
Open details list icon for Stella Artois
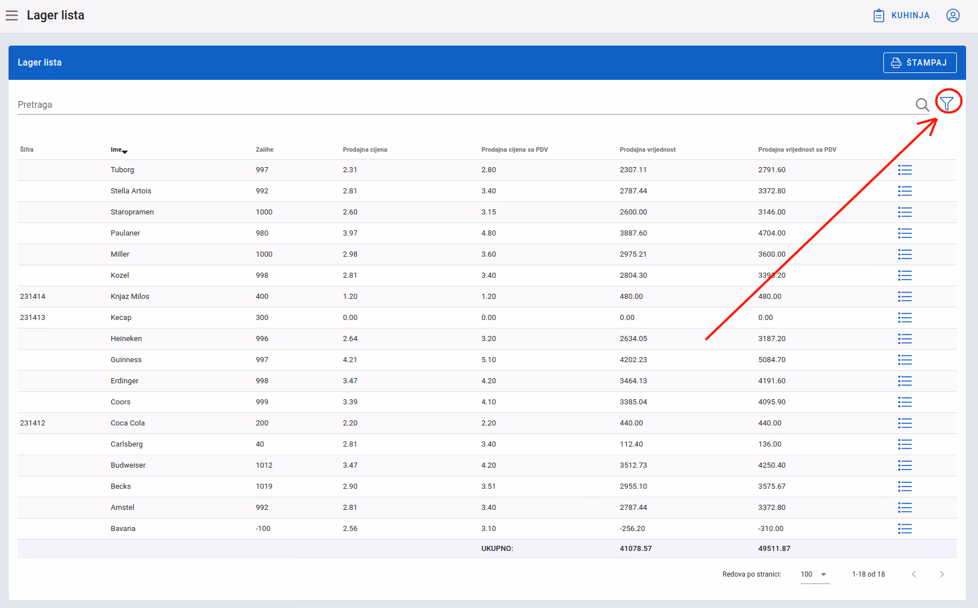(x=905, y=191)
